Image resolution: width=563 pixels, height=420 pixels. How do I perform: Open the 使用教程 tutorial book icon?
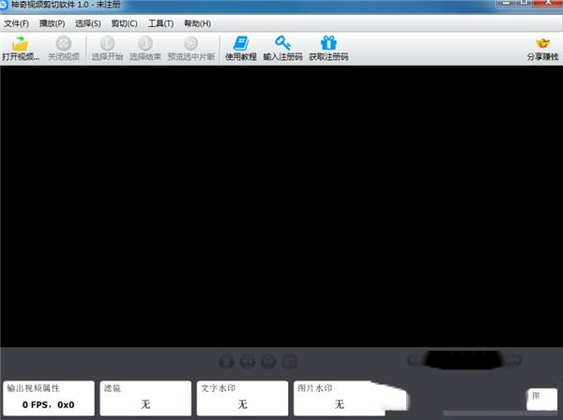(240, 43)
